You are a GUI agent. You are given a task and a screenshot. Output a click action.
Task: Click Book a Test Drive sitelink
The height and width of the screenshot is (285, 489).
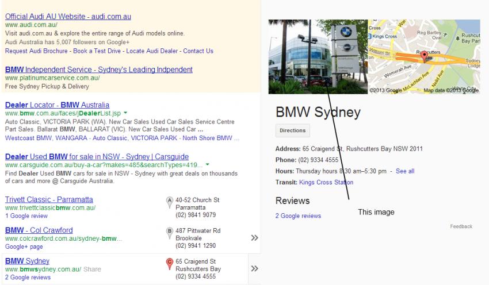[x=97, y=51]
